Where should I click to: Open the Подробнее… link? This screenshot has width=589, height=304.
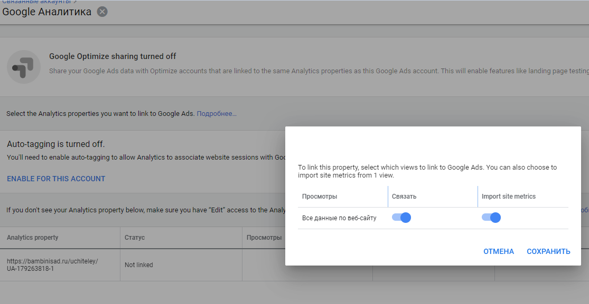click(x=217, y=114)
